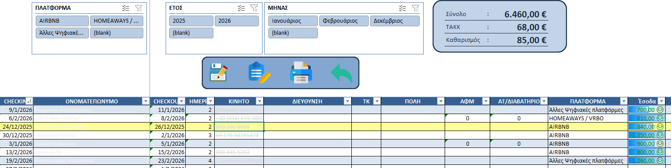Click income cell 1.260,00

(646, 160)
